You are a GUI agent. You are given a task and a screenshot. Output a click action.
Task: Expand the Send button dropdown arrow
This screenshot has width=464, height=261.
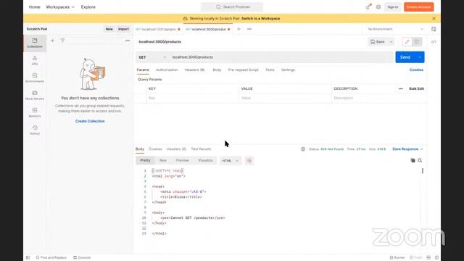click(420, 57)
